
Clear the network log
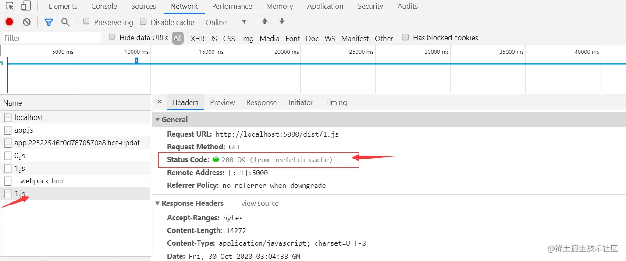(27, 22)
